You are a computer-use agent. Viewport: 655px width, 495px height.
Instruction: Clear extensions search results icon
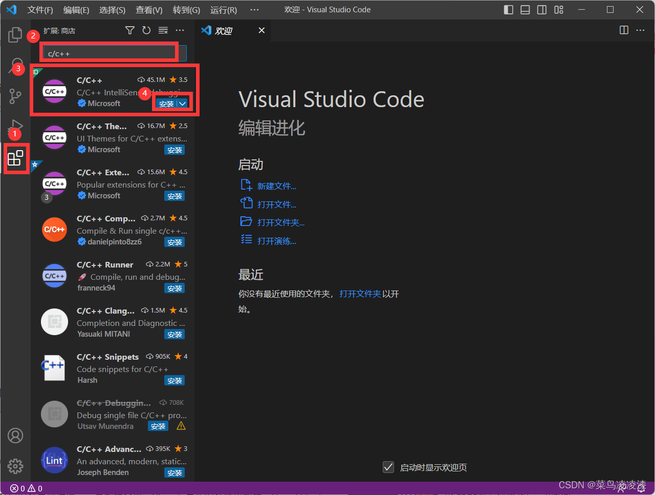163,31
